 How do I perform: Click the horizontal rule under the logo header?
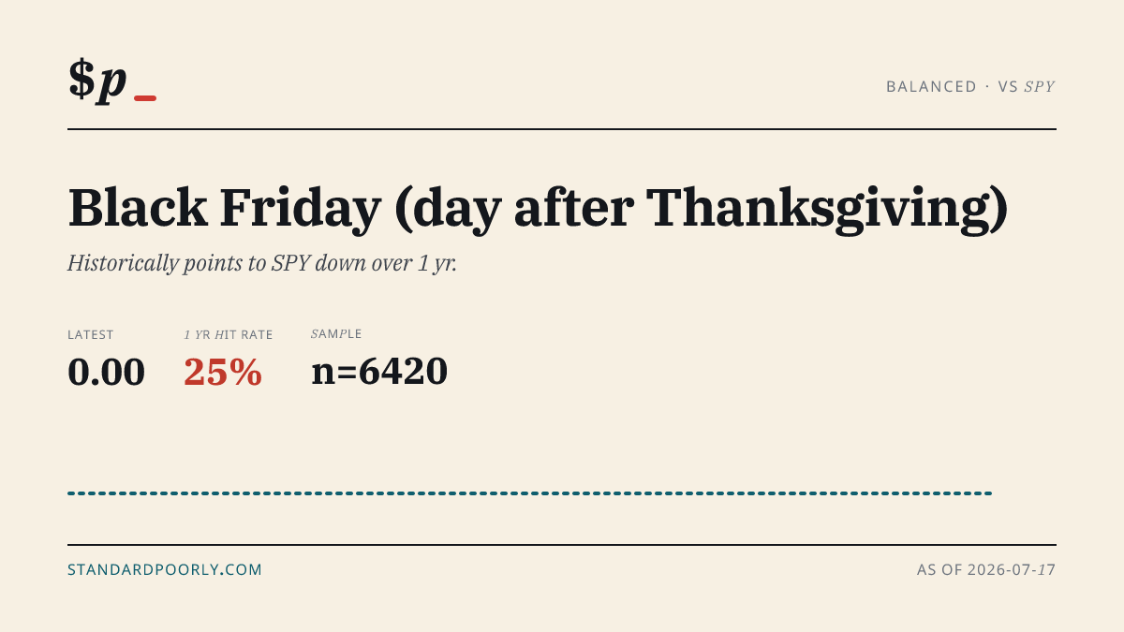click(x=562, y=129)
